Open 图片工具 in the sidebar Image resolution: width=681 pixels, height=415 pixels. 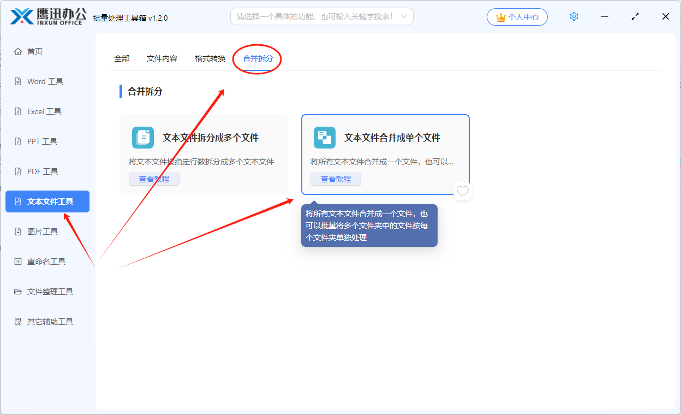coord(47,232)
